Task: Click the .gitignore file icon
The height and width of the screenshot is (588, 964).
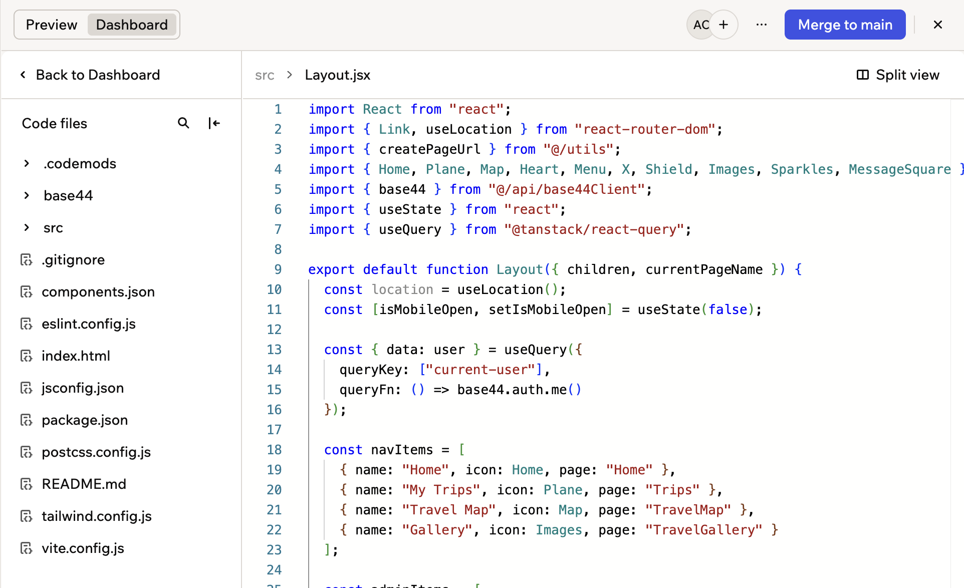Action: click(x=26, y=260)
